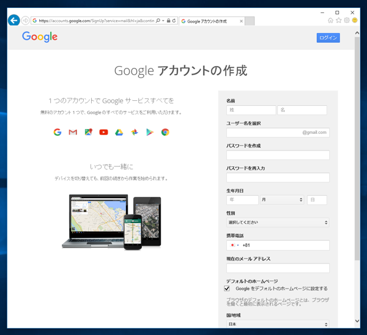Open the 性別 gender dropdown

(x=278, y=223)
